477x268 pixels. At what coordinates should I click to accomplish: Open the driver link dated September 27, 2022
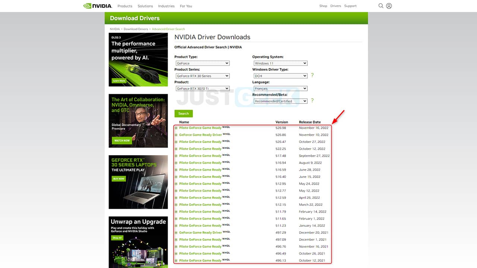pos(200,156)
